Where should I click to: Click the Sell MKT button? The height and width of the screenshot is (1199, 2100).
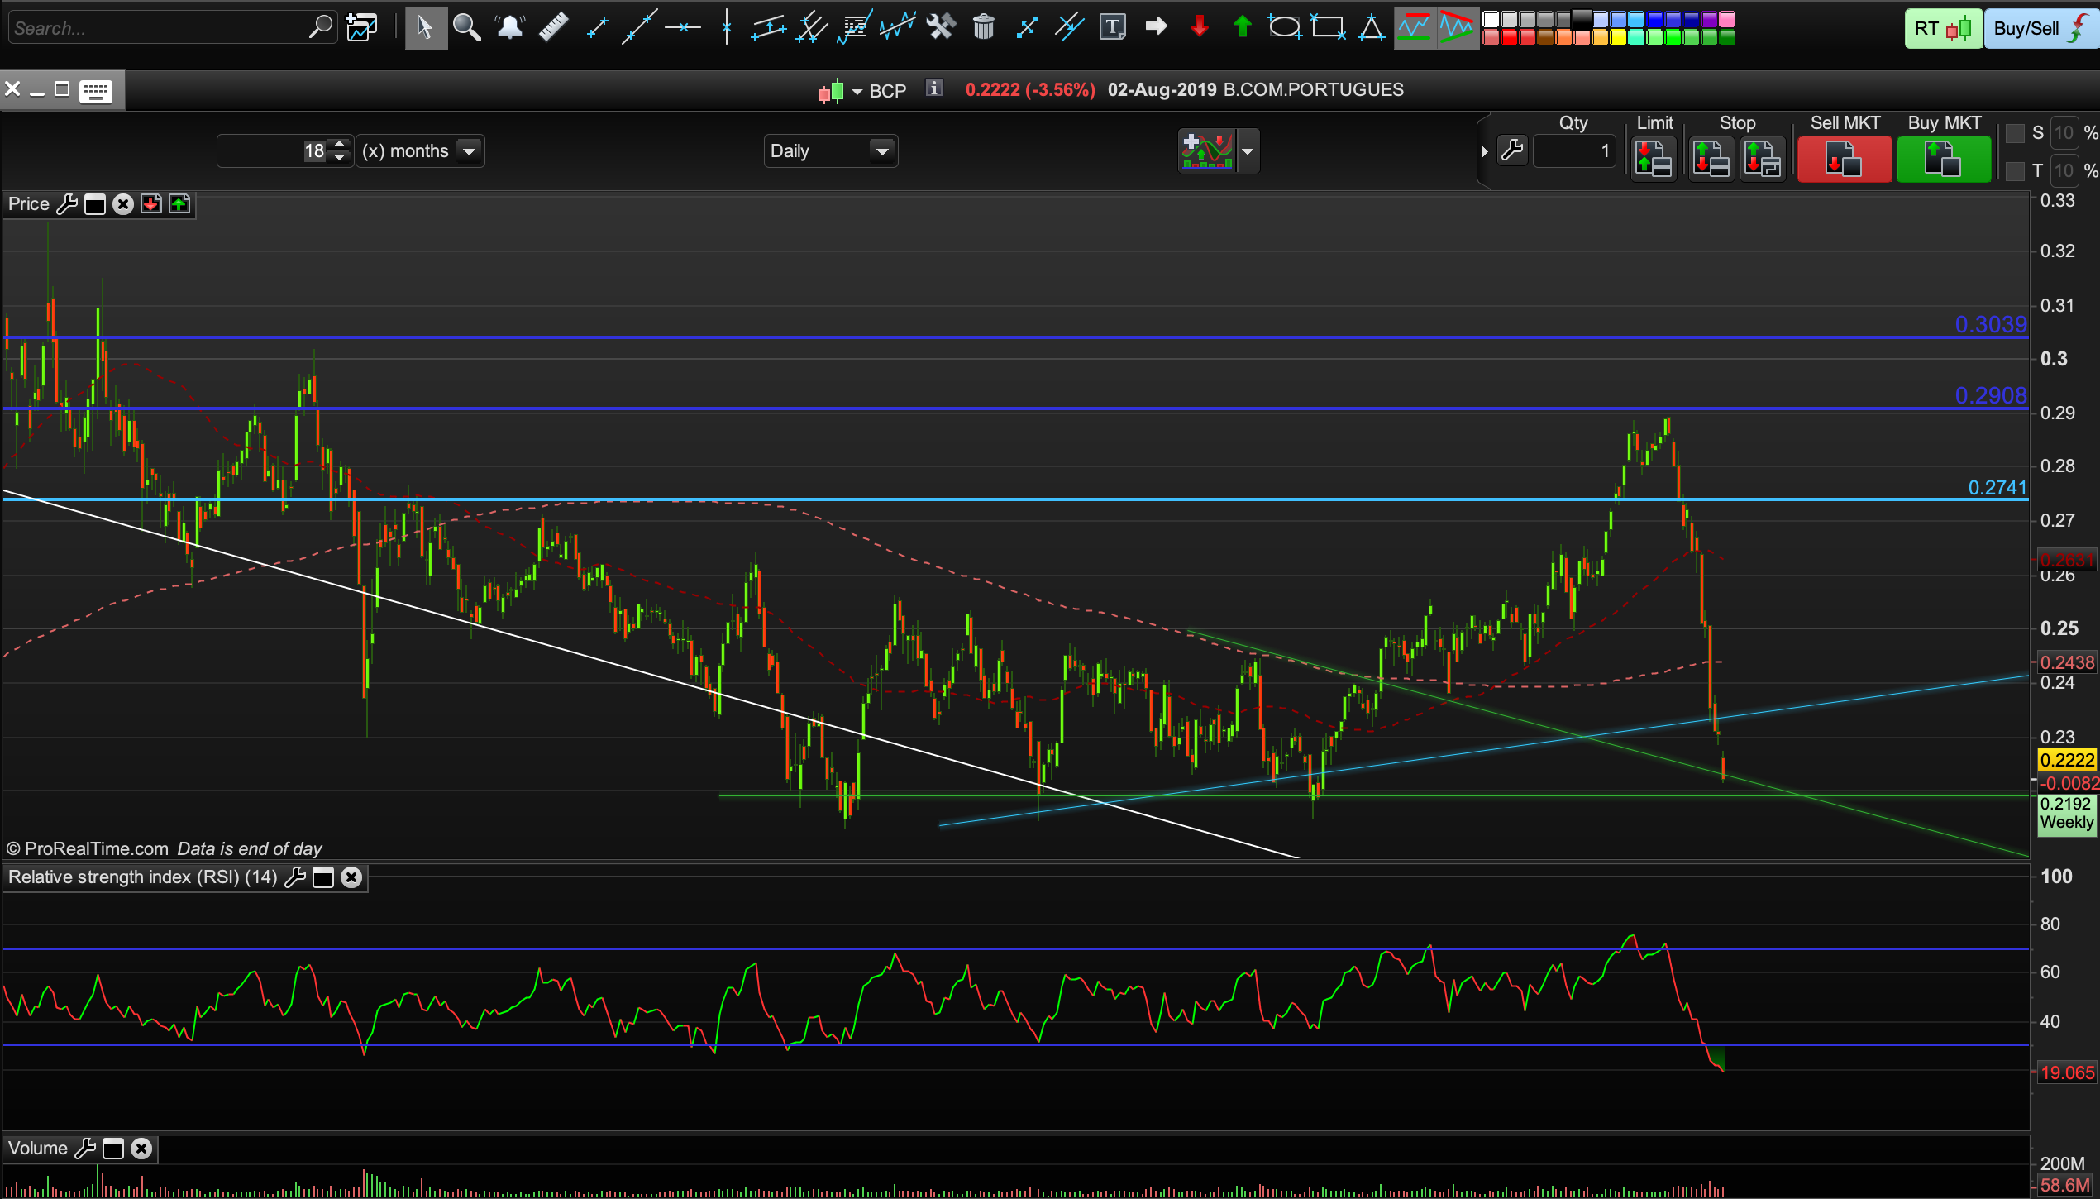[1844, 158]
